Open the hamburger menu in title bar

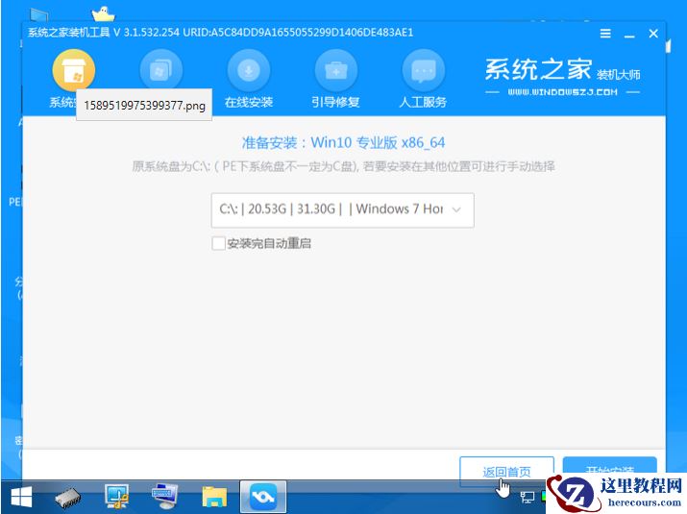pos(605,34)
